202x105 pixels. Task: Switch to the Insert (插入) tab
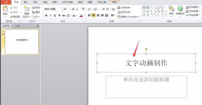pyautogui.click(x=26, y=2)
